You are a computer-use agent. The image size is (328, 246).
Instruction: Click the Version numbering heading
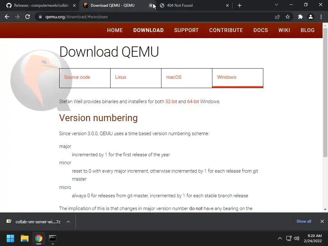point(98,118)
